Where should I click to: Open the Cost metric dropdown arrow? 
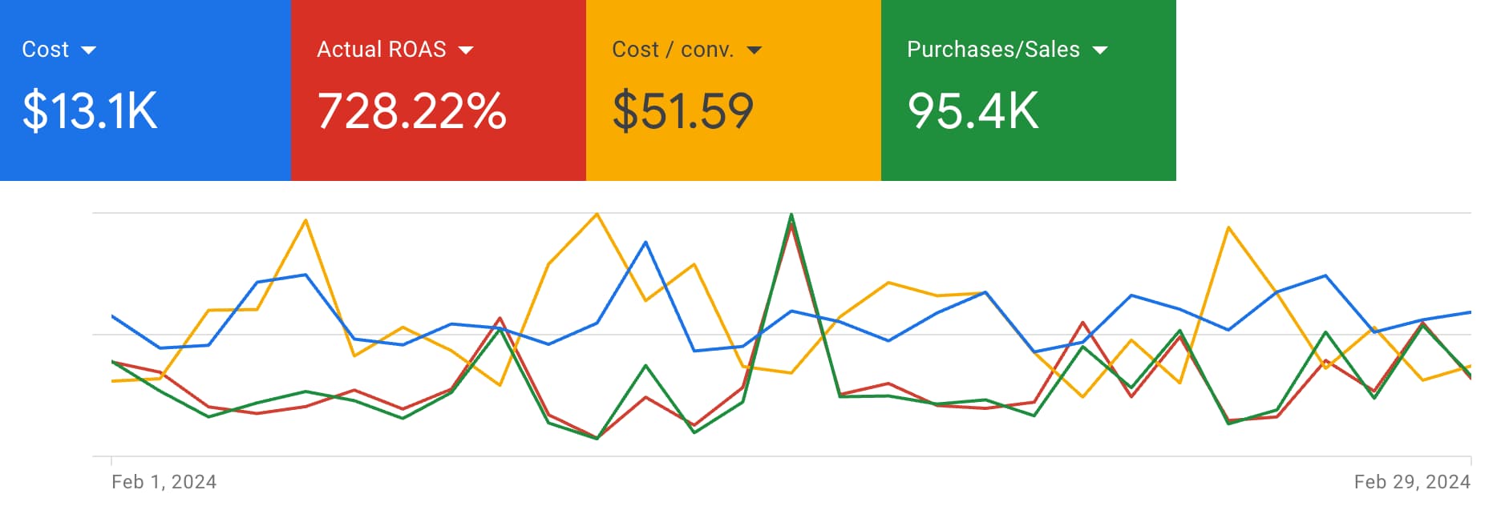(x=89, y=50)
